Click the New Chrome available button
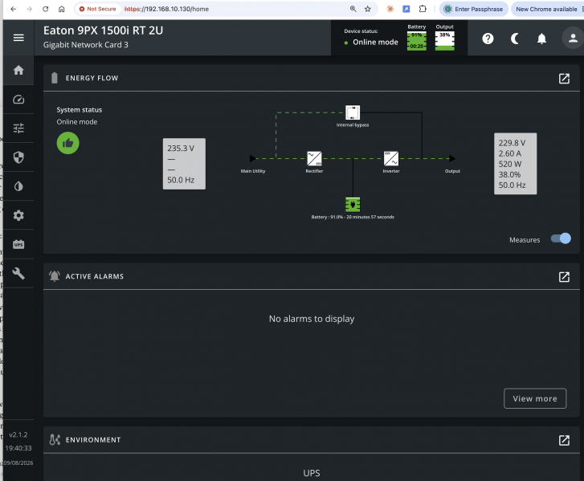Viewport: 584px width, 481px height. pyautogui.click(x=547, y=9)
